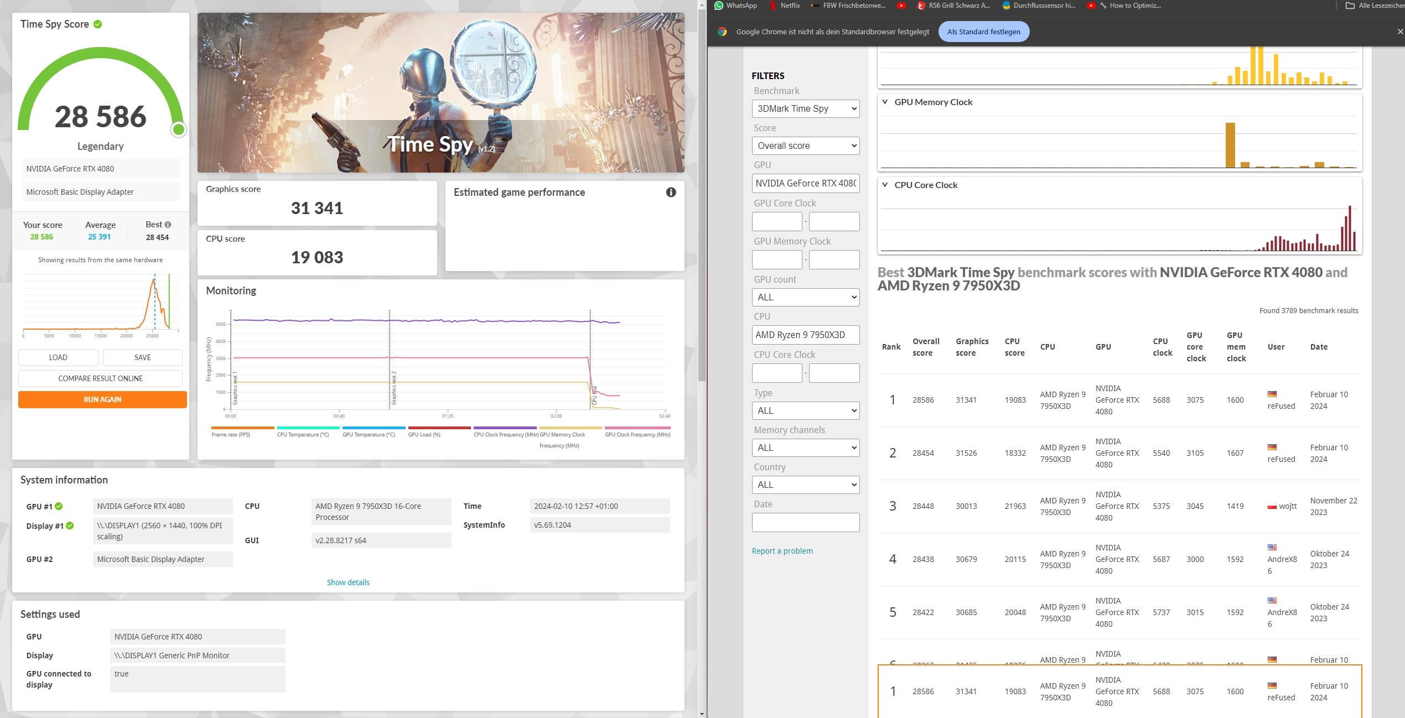This screenshot has width=1405, height=718.
Task: Click the CPU Temperature color swatch in legend
Action: tap(308, 428)
